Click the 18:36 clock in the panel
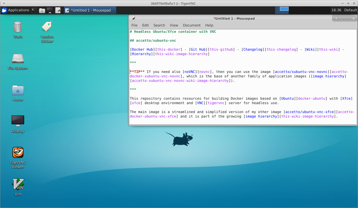Image resolution: width=358 pixels, height=208 pixels. tap(336, 10)
